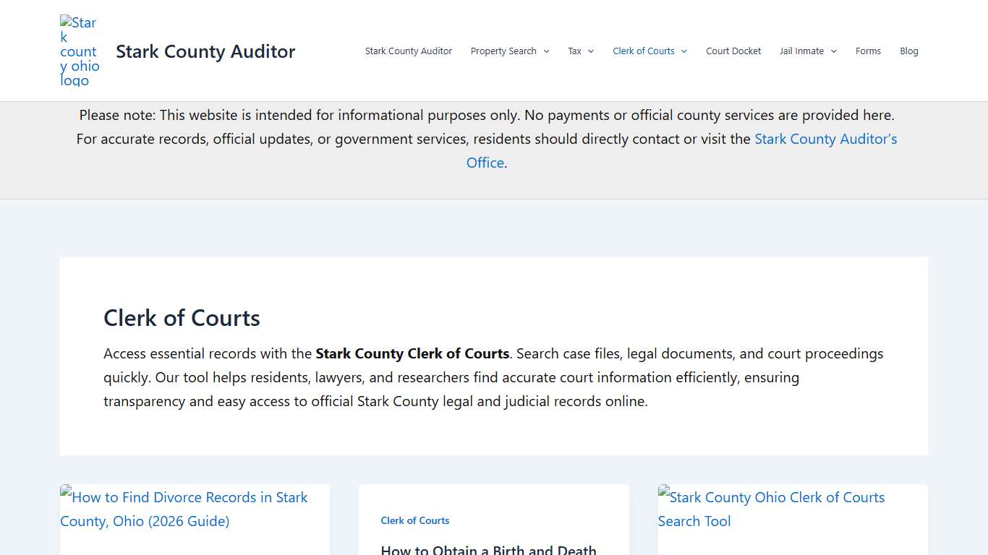The image size is (988, 555).
Task: Open the Jail Inmate dropdown menu
Action: coord(807,51)
